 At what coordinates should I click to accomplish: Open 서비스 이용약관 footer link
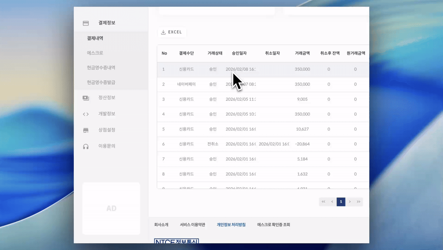(x=192, y=225)
